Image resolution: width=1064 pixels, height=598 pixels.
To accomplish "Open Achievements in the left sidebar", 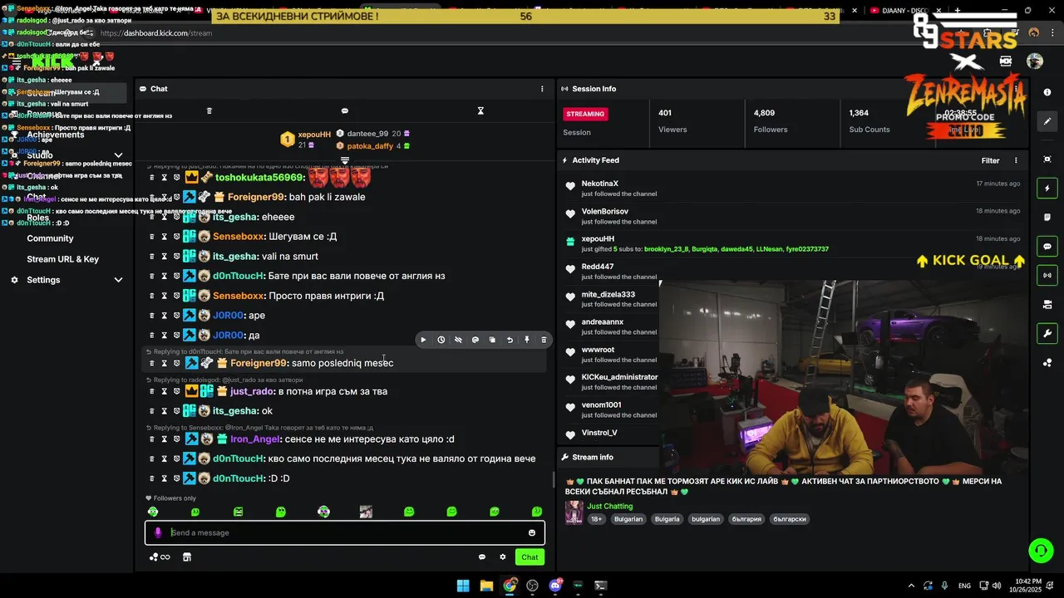I will 56,135.
